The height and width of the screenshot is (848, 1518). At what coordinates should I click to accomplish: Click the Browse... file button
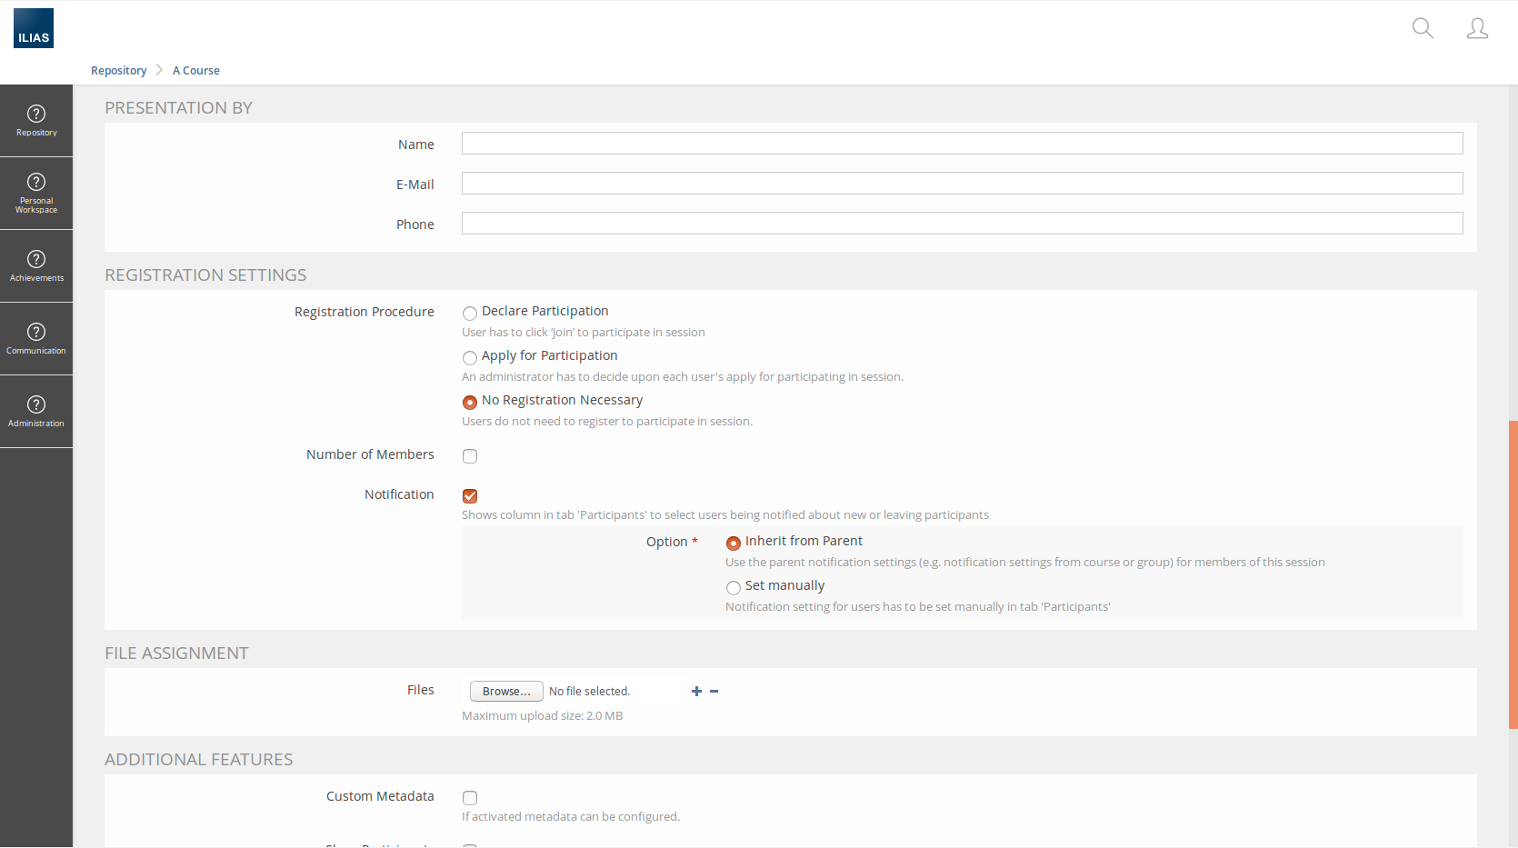pos(506,692)
